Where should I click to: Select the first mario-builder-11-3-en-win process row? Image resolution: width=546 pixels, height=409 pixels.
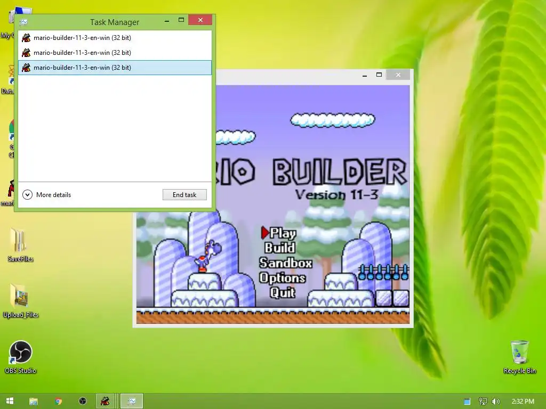pos(115,38)
